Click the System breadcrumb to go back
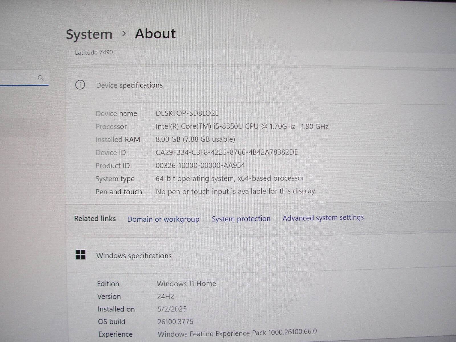 coord(89,34)
